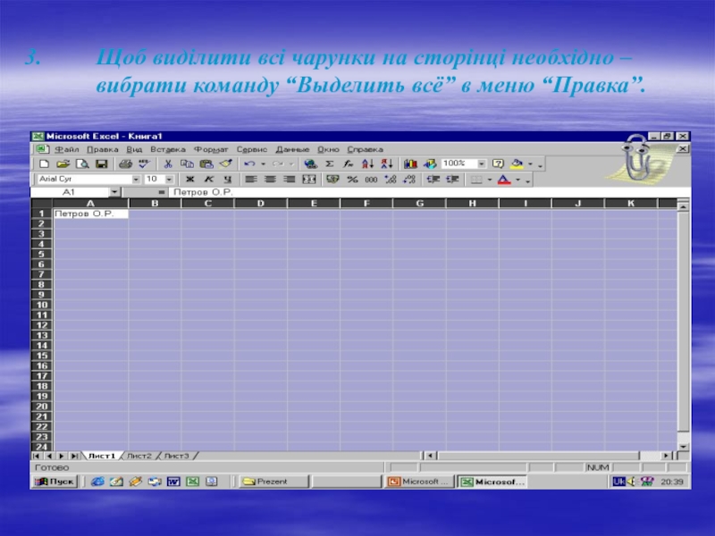715x536 pixels.
Task: Open the Правка menu
Action: pyautogui.click(x=102, y=149)
